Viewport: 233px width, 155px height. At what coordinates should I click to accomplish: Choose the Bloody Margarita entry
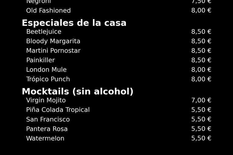(x=53, y=41)
